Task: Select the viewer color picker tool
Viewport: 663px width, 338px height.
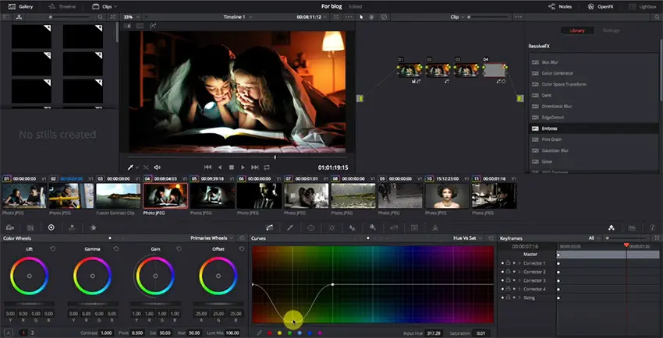Action: tap(131, 167)
